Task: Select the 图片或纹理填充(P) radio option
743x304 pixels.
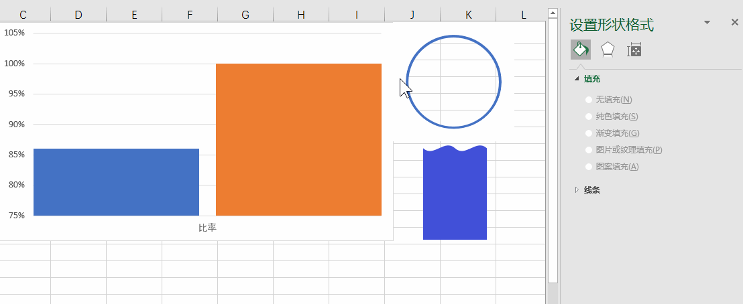Action: pos(589,149)
